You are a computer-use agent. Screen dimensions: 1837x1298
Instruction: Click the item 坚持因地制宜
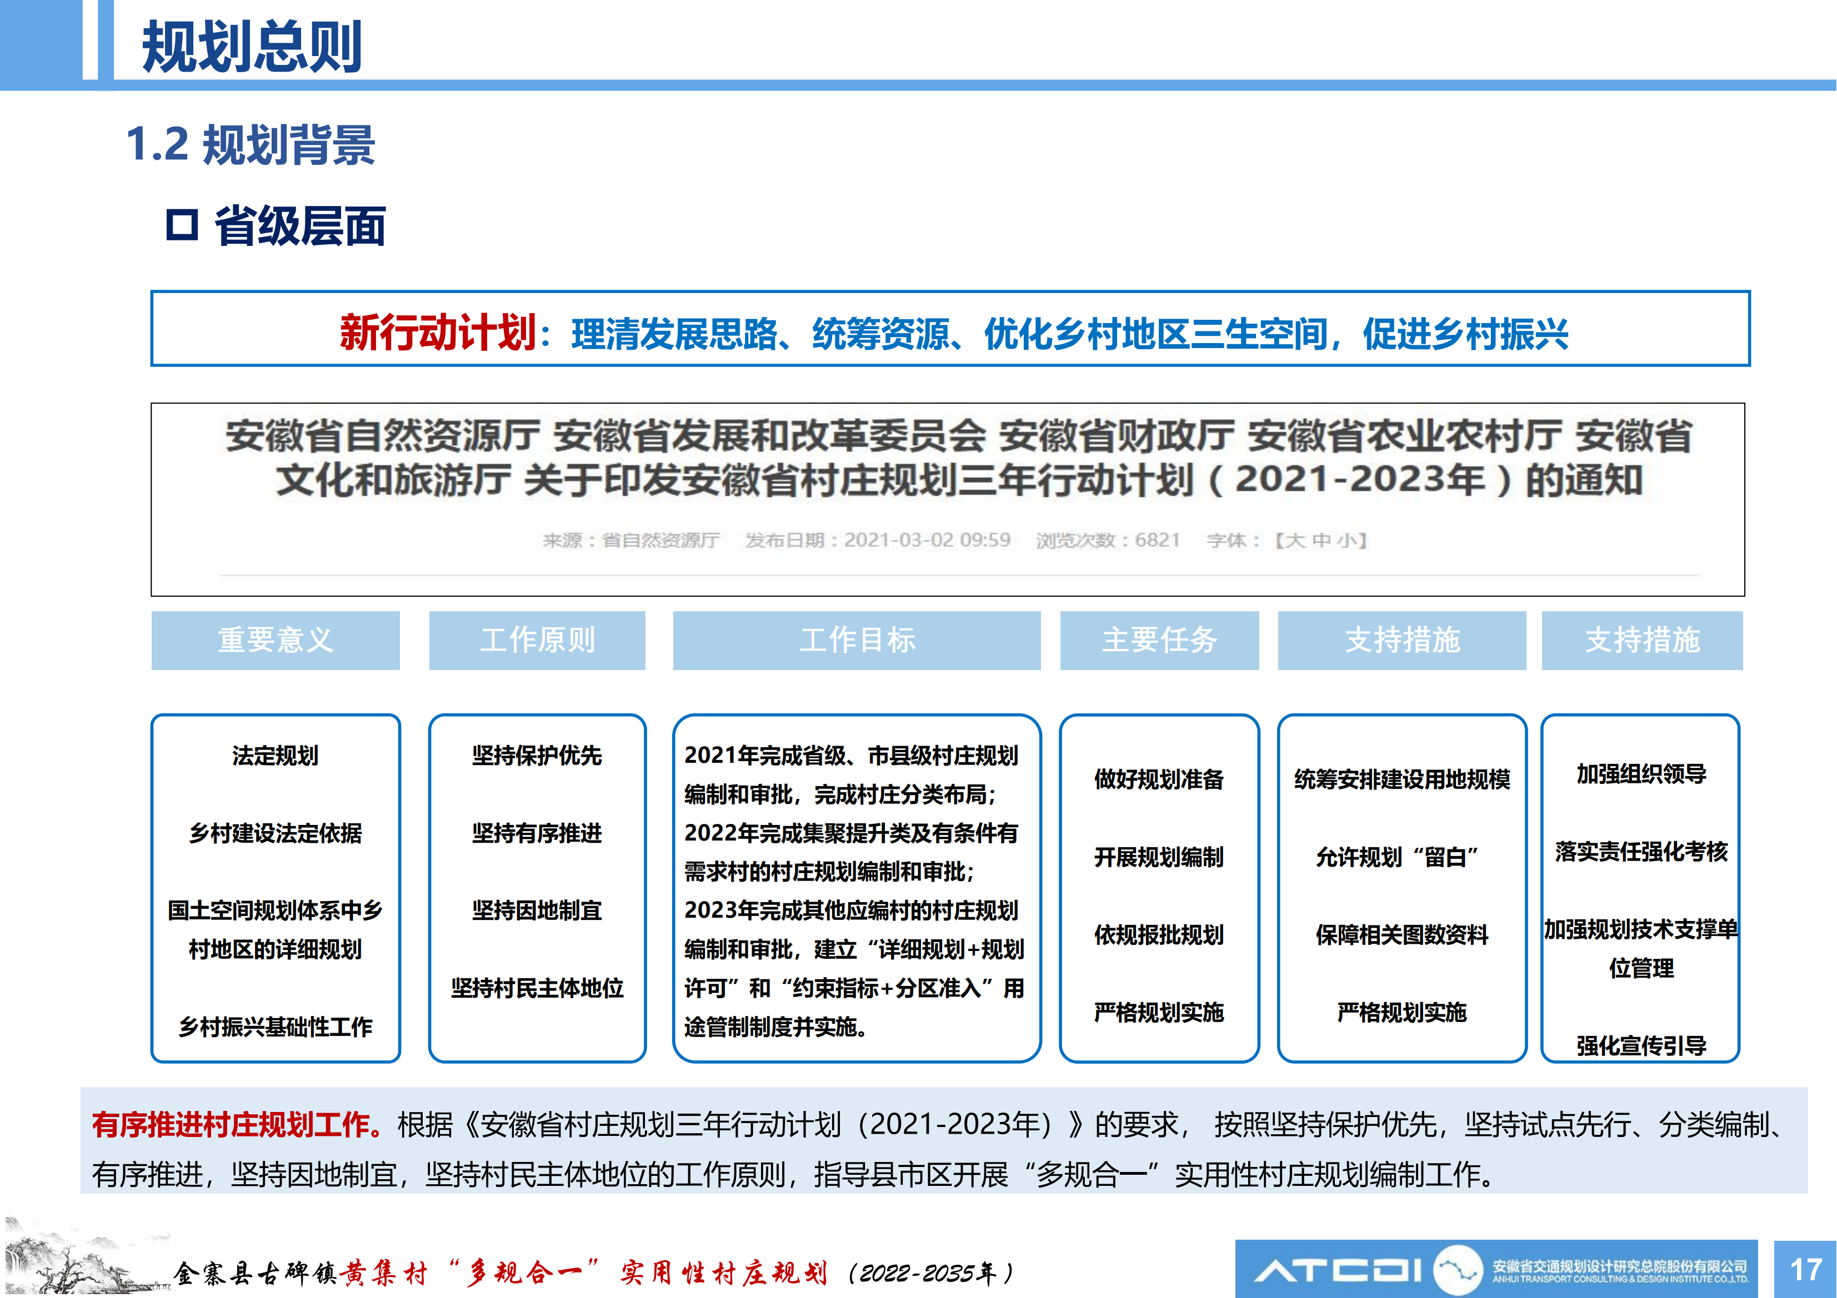[x=537, y=910]
